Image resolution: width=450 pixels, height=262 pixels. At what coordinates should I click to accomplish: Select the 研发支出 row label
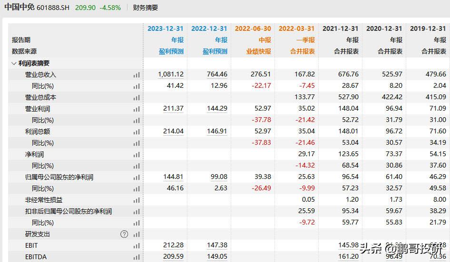pyautogui.click(x=37, y=234)
